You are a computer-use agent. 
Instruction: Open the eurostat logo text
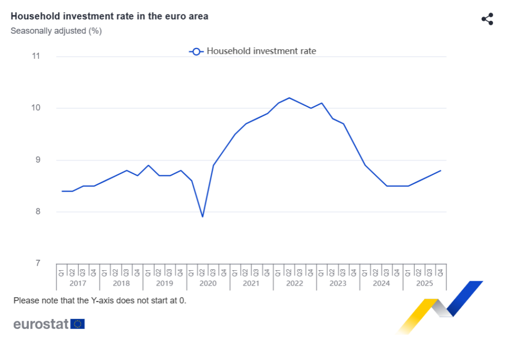coord(41,324)
